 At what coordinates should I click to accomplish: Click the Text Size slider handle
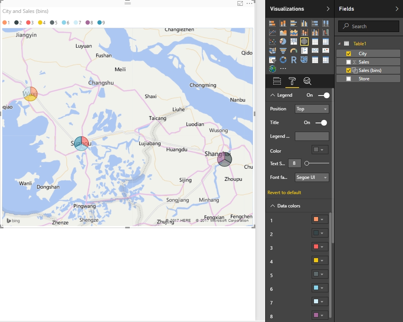[307, 163]
